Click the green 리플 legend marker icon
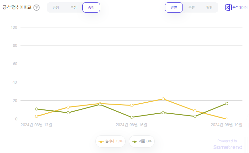The image size is (249, 153). click(x=134, y=141)
